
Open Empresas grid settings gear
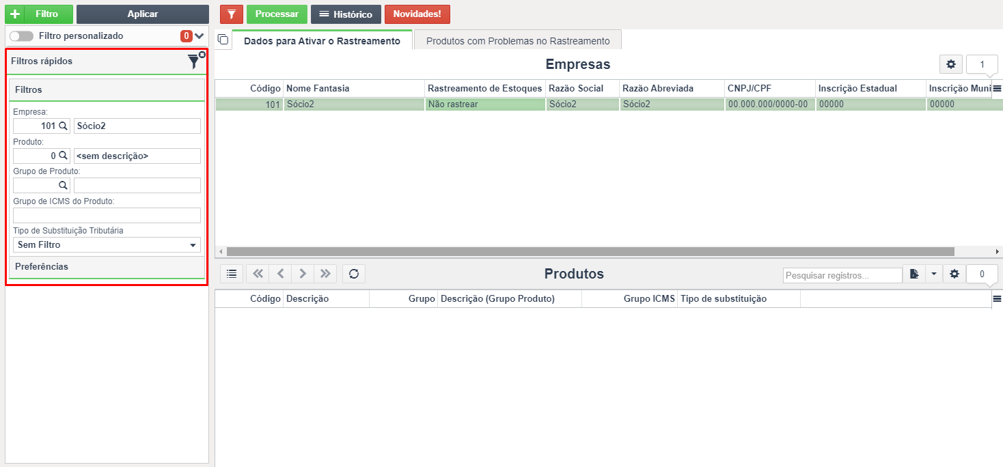pyautogui.click(x=950, y=65)
